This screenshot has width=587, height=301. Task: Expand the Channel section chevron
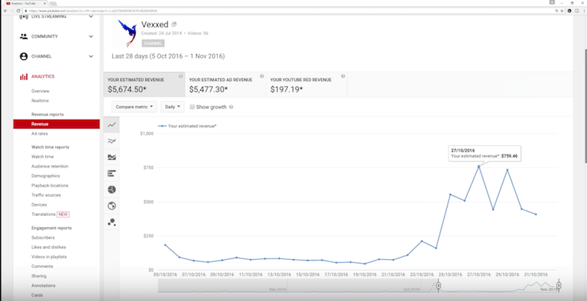click(x=91, y=56)
